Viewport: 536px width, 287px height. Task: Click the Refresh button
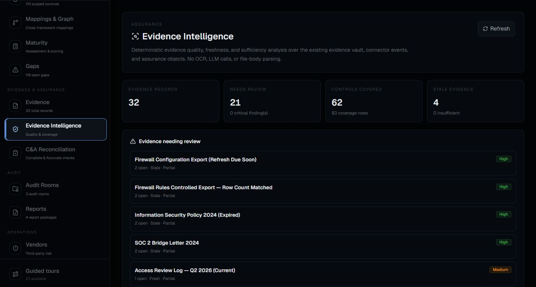496,29
